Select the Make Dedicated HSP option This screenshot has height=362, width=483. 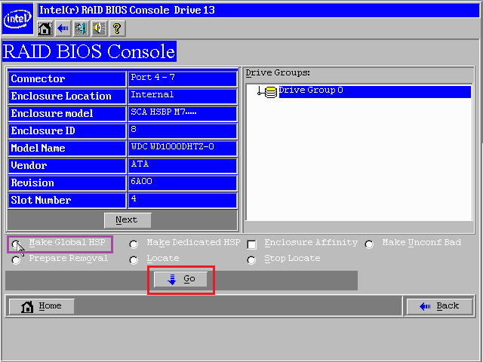(134, 244)
